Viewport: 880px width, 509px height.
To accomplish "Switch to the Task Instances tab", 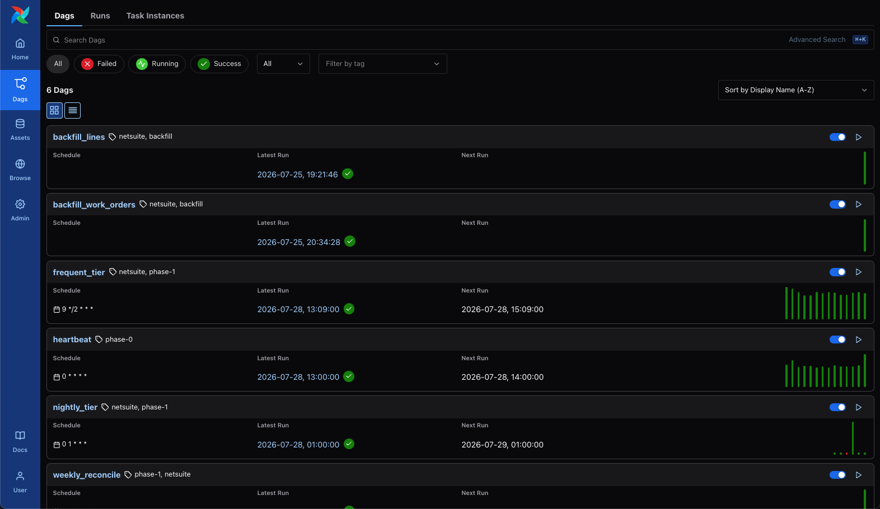I will point(155,16).
